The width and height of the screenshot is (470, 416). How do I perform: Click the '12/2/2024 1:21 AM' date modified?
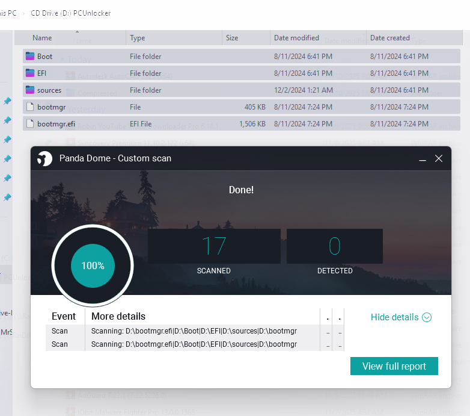[x=304, y=90]
